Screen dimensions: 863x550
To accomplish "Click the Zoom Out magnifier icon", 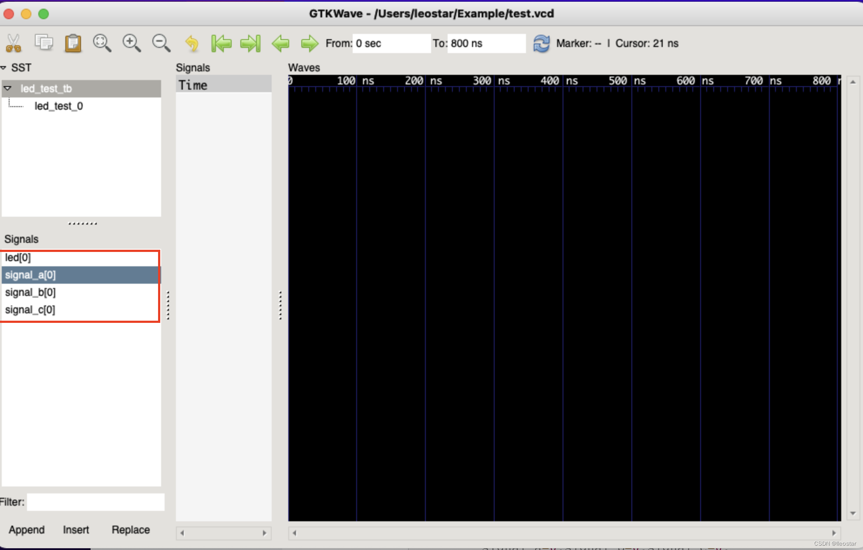I will 161,43.
